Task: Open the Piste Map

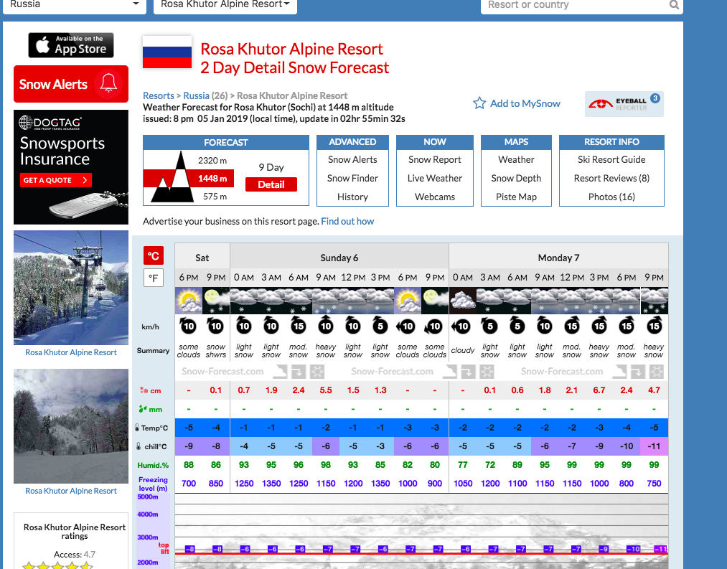Action: point(516,197)
